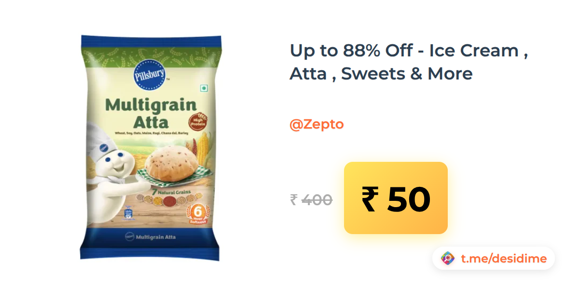Click the @Zepto store label

pos(317,124)
